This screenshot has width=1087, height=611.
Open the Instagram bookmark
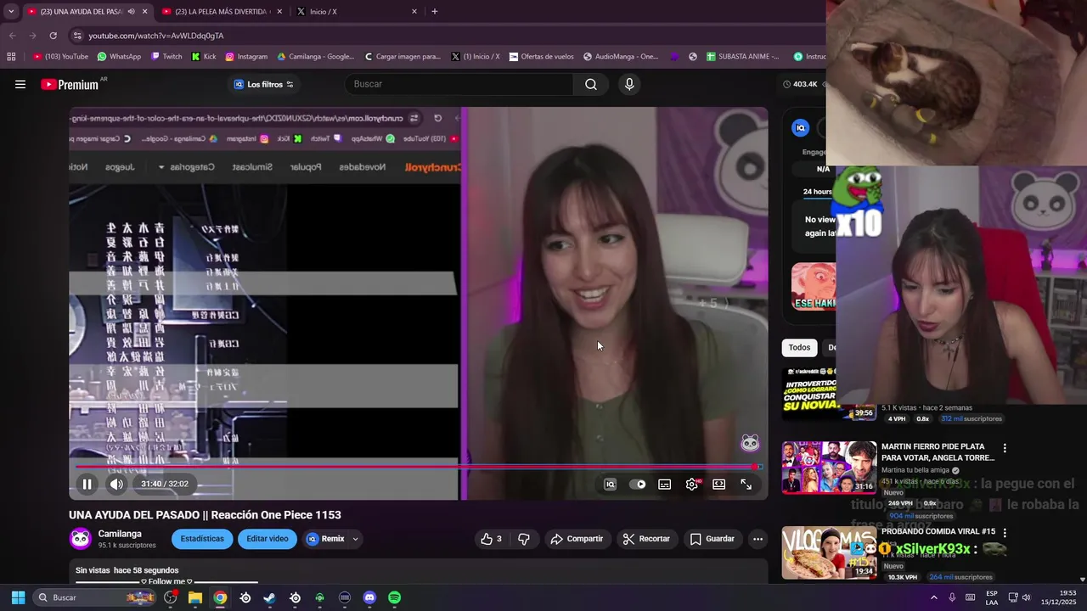(246, 57)
